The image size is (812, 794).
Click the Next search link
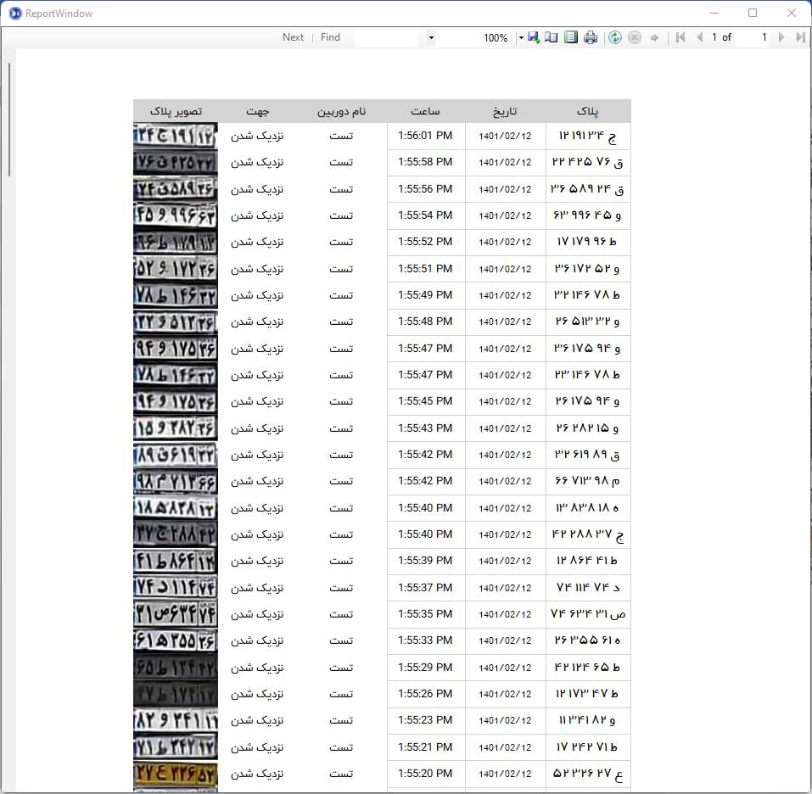point(293,37)
